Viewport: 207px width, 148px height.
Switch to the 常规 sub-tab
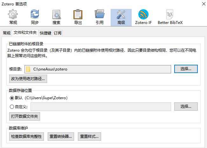point(7,33)
